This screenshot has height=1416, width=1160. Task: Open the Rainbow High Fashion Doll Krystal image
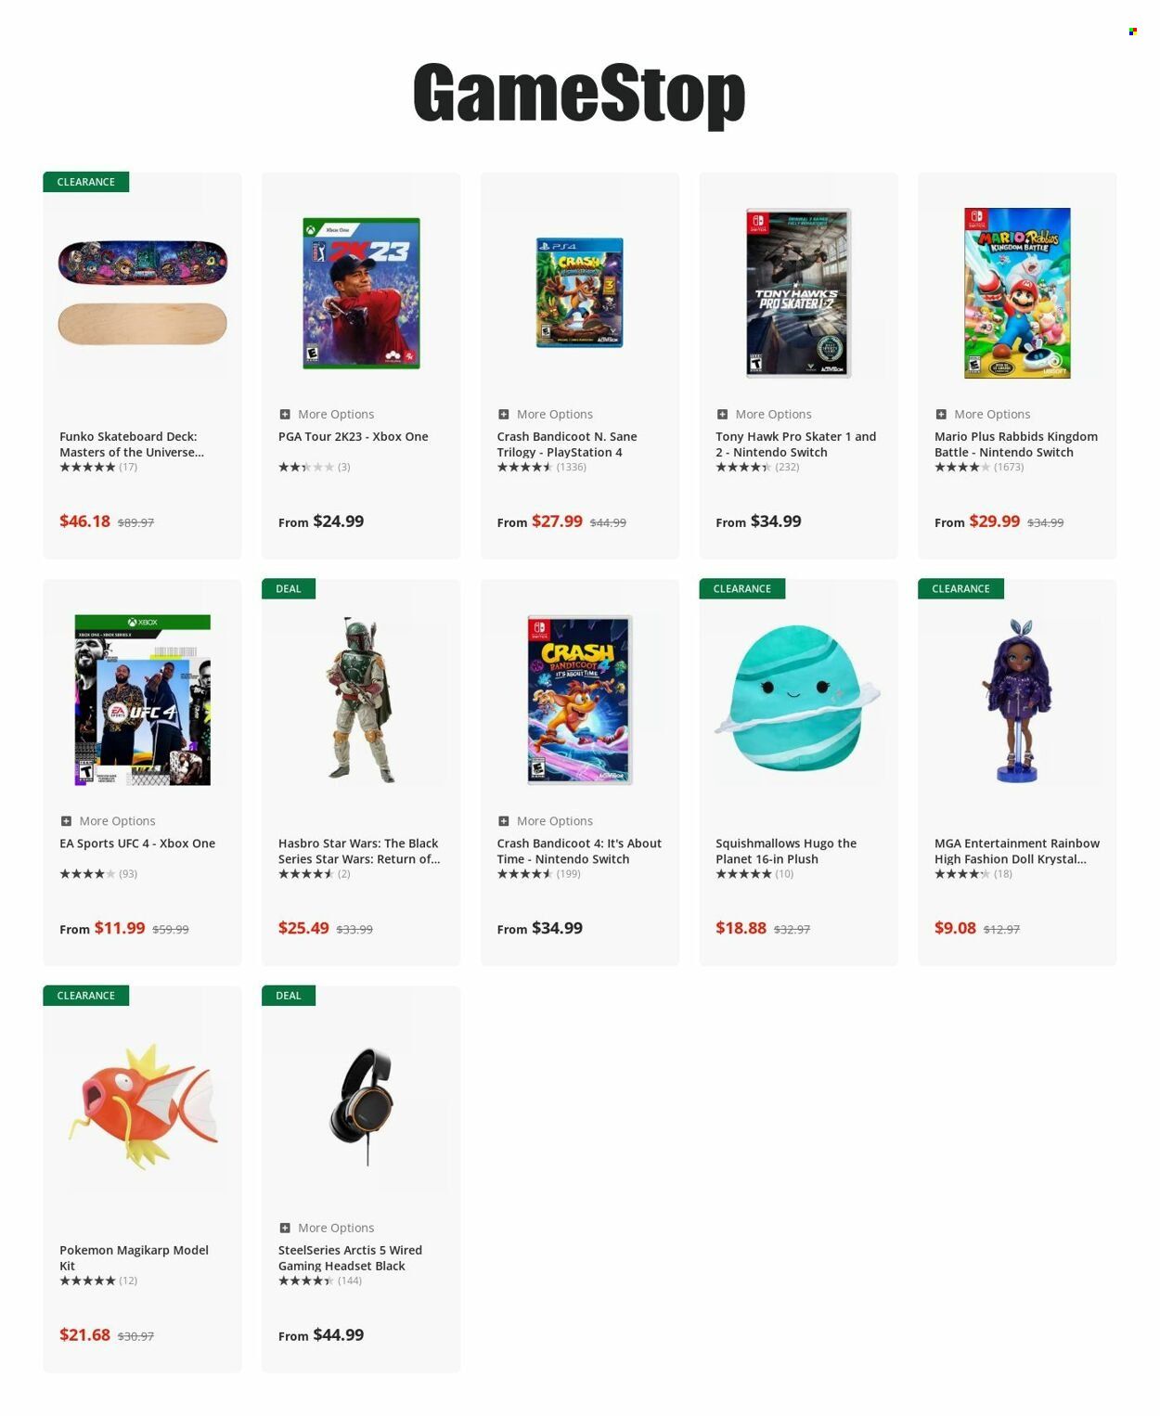click(x=1017, y=700)
